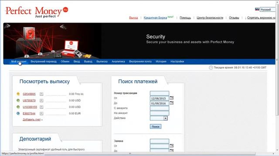Open Центр безопасности link
Viewport: 279px width, 156px height.
[x=210, y=18]
